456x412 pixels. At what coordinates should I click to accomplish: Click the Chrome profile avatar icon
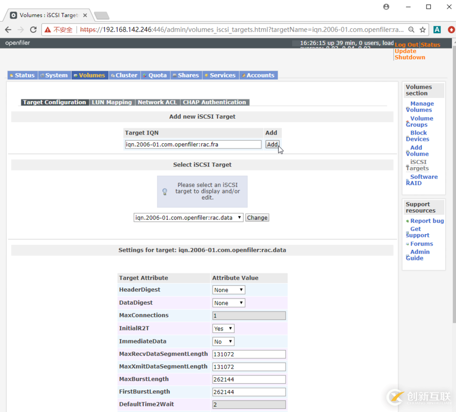point(386,7)
